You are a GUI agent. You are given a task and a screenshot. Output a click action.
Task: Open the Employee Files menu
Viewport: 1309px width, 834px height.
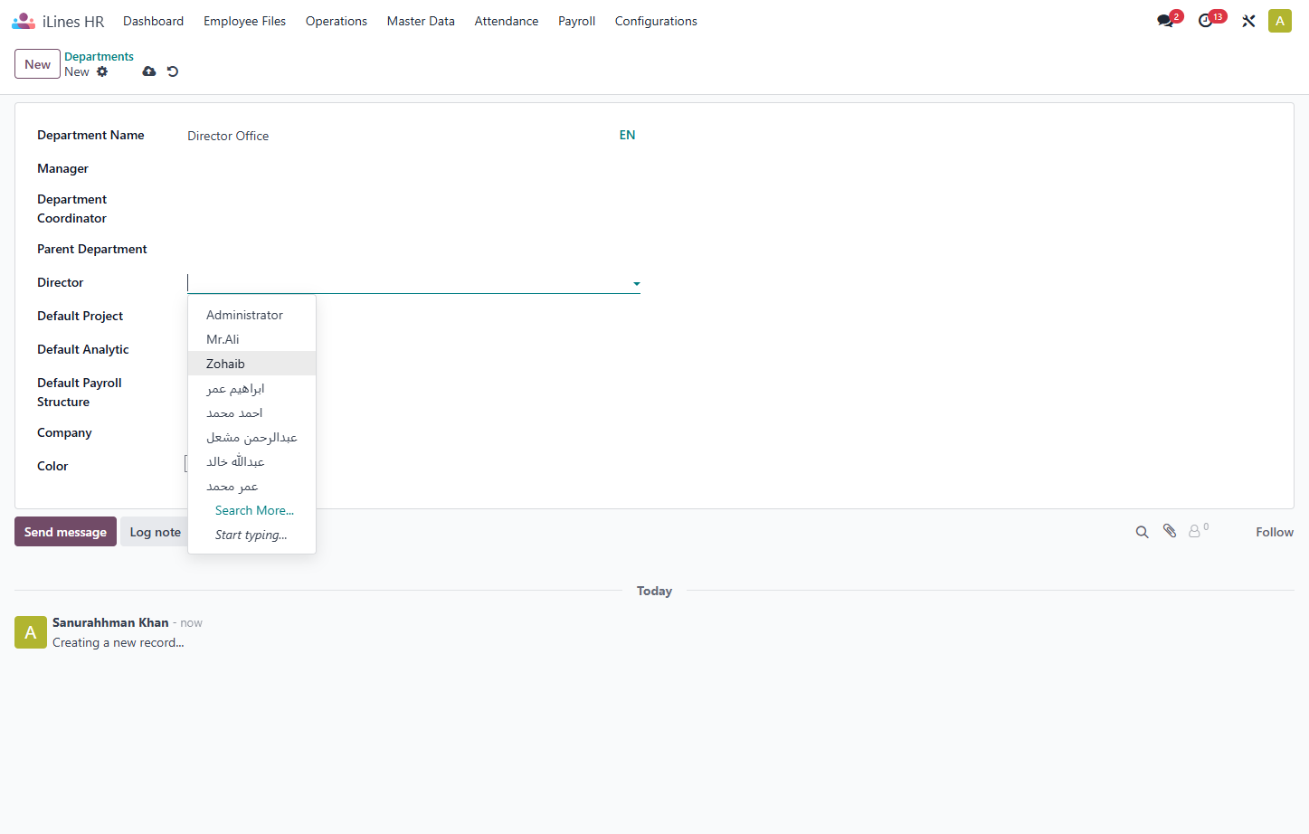coord(244,21)
